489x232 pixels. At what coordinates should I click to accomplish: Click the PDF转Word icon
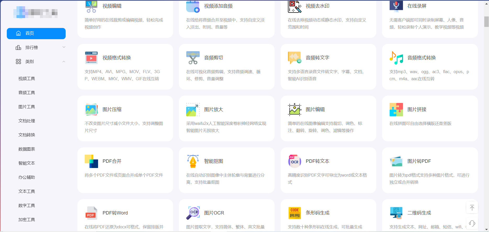tap(91, 213)
